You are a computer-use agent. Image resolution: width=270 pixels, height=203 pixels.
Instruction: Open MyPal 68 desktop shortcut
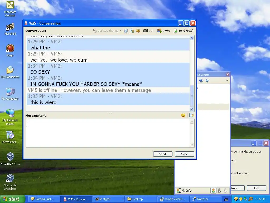tap(10, 29)
